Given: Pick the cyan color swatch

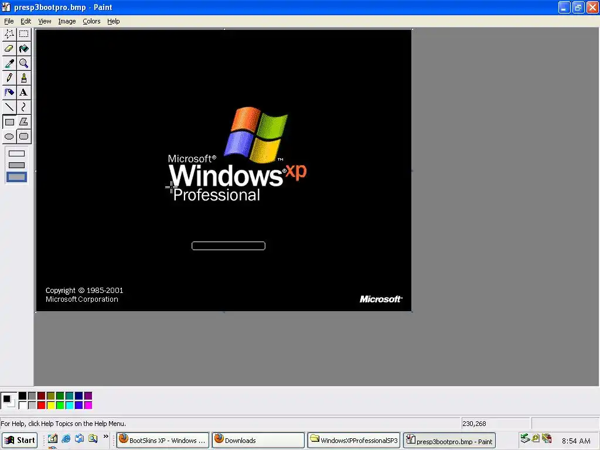Looking at the screenshot, I should [69, 405].
